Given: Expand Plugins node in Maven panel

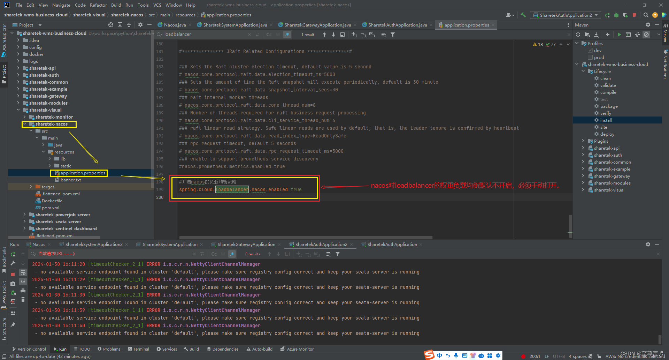Looking at the screenshot, I should (x=583, y=141).
